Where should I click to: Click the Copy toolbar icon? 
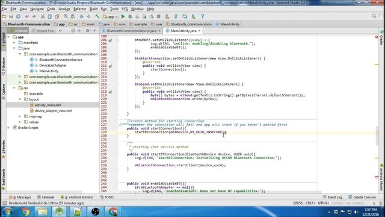pyautogui.click(x=50, y=16)
